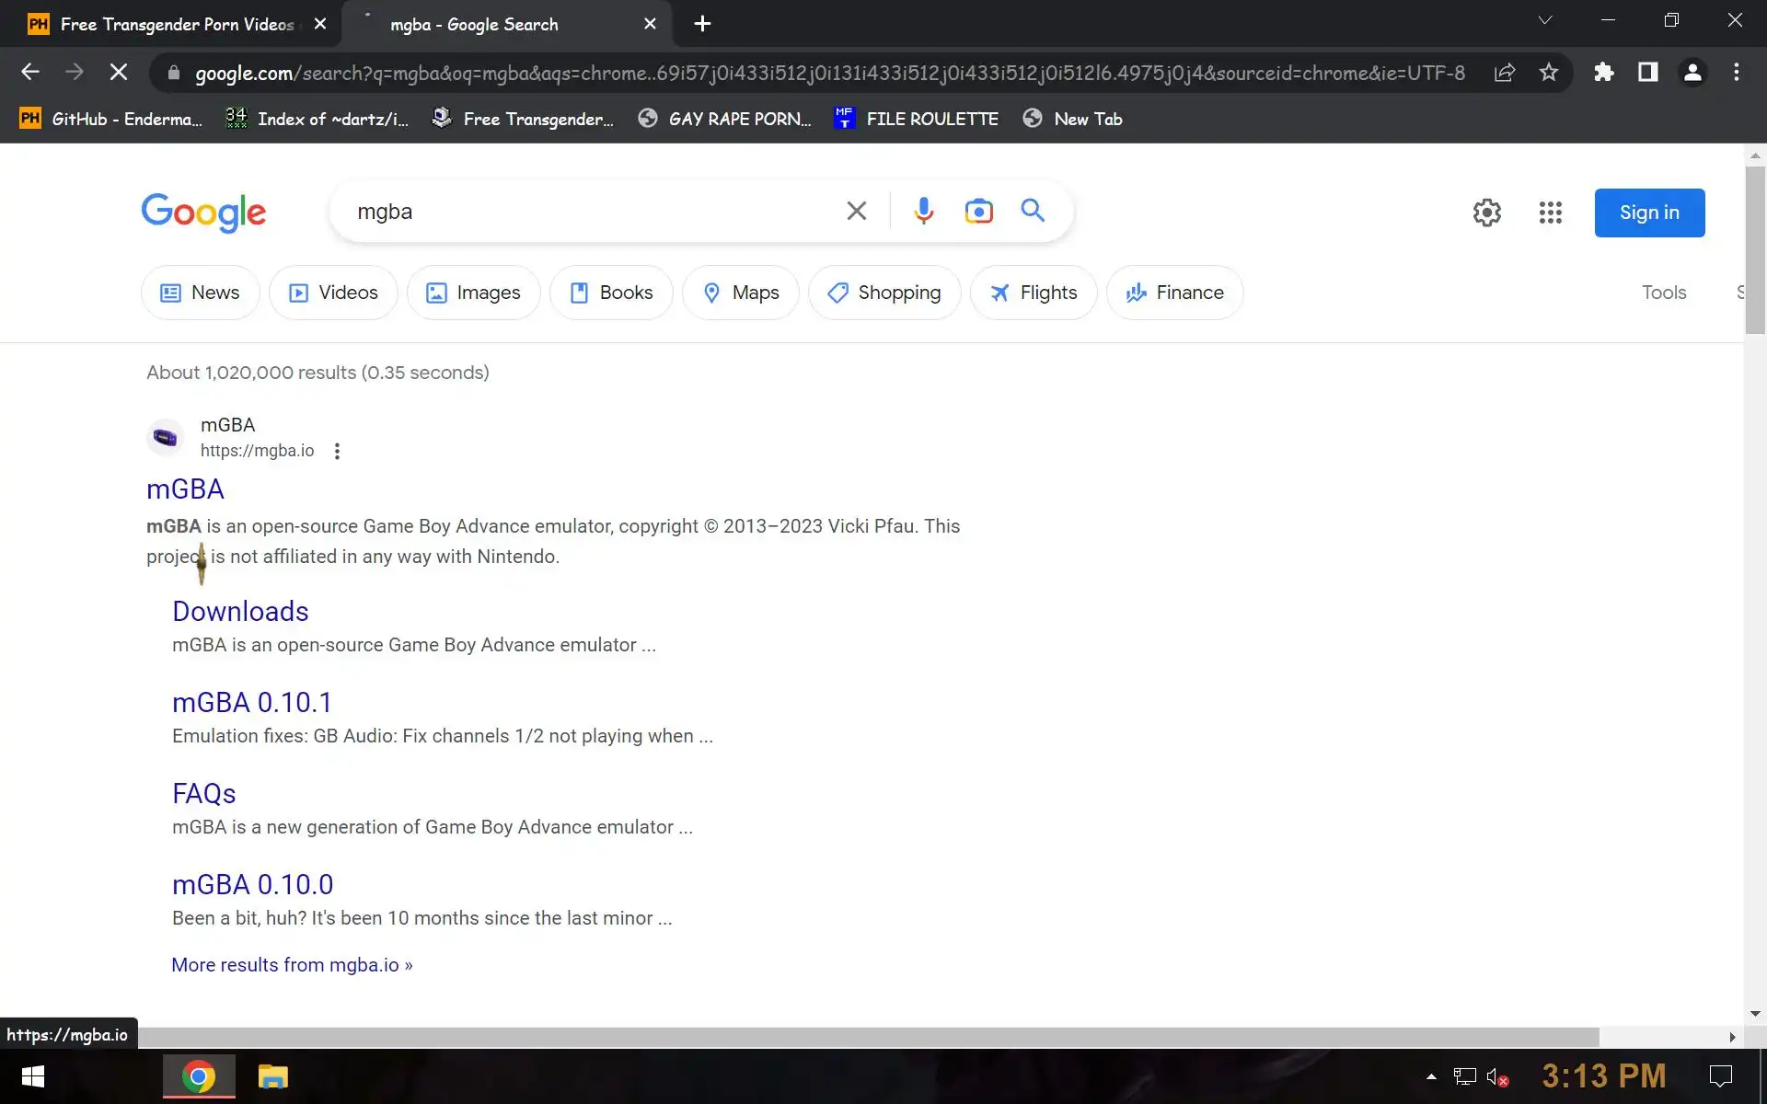Toggle the Chrome side panel

(x=1647, y=73)
